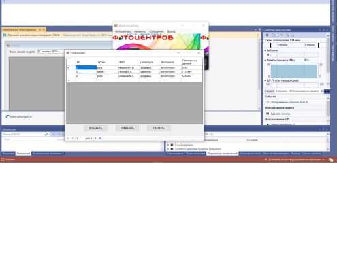The width and height of the screenshot is (337, 272).
Task: Click the diagnostics graph vertical scrollbar
Action: point(328,60)
